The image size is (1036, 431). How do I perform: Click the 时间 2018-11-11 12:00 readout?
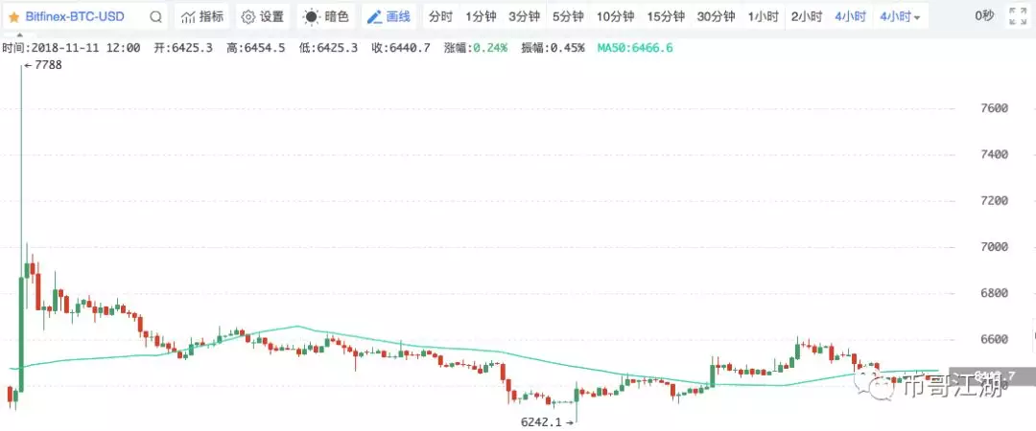point(71,48)
